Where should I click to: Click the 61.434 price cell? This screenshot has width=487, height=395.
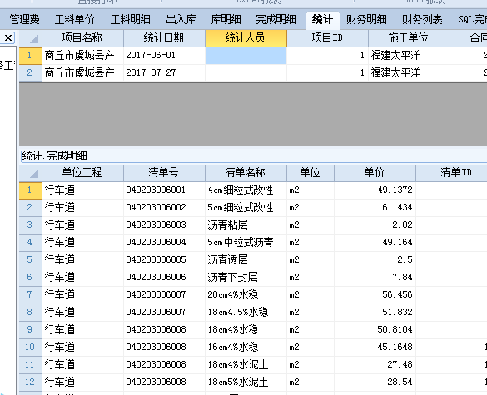(x=375, y=208)
